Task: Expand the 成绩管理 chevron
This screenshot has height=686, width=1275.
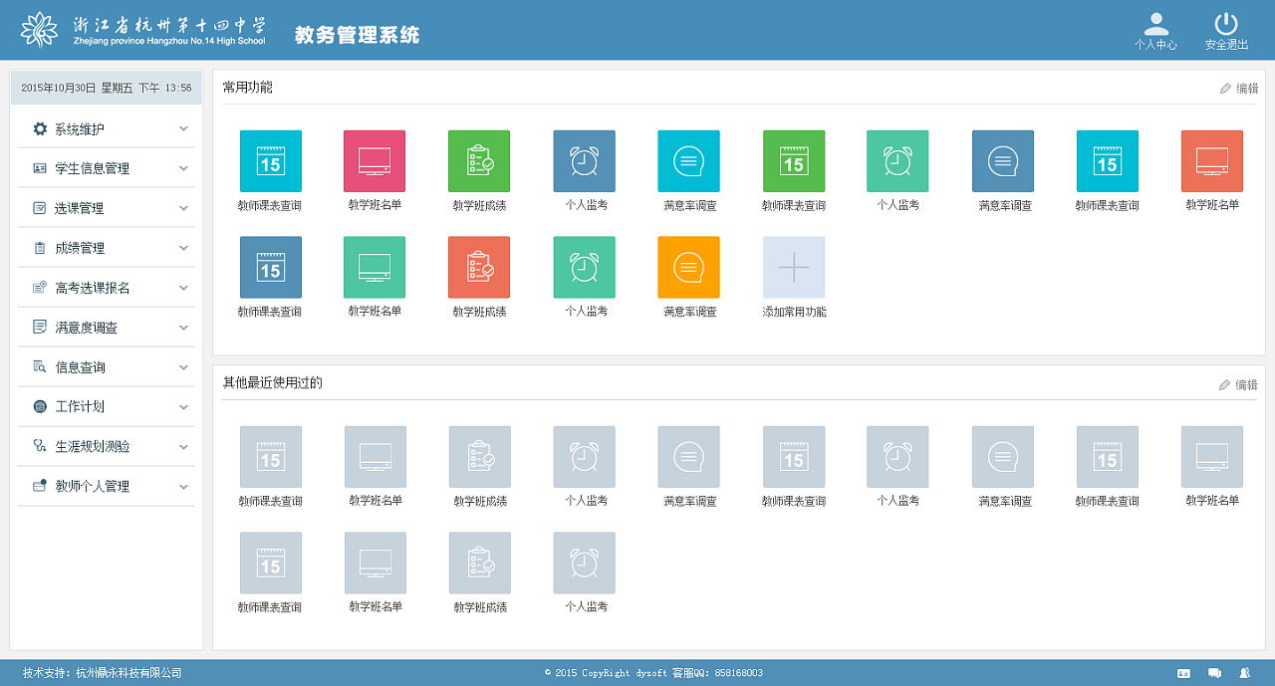Action: [x=183, y=248]
